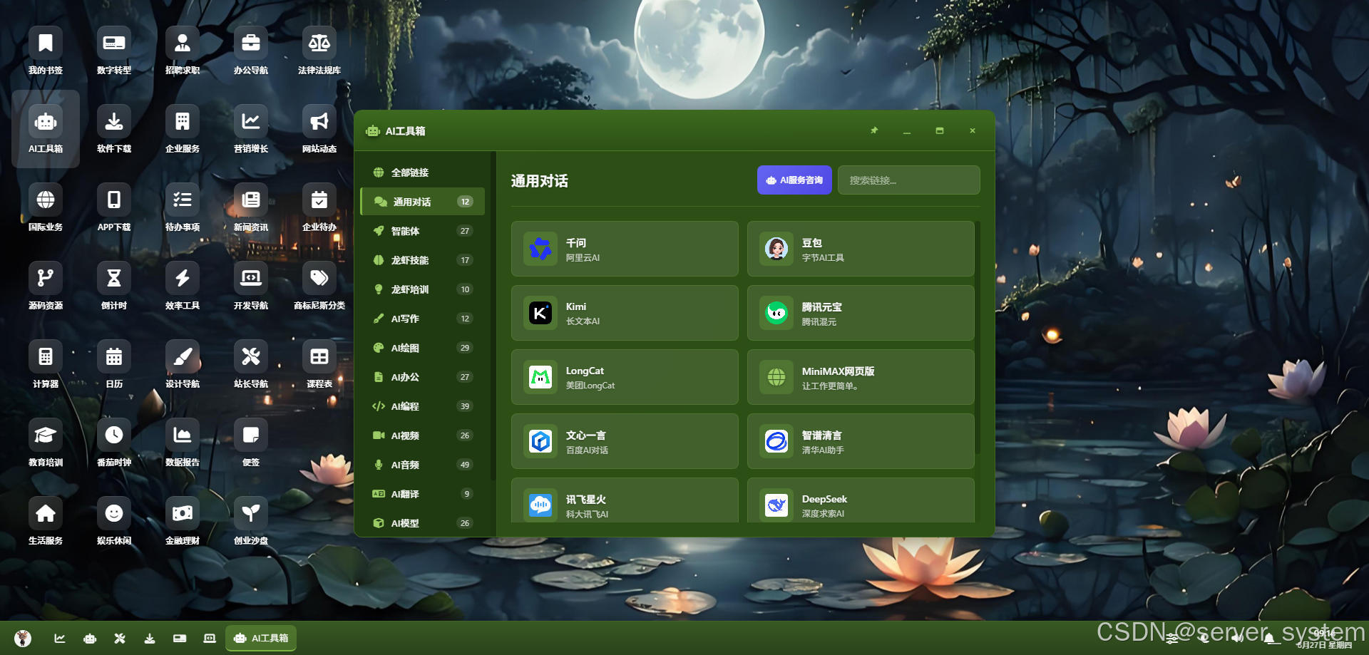Click the taskbar's pinned wrench-and-screwdriver icon
This screenshot has height=655, width=1369.
[x=120, y=638]
